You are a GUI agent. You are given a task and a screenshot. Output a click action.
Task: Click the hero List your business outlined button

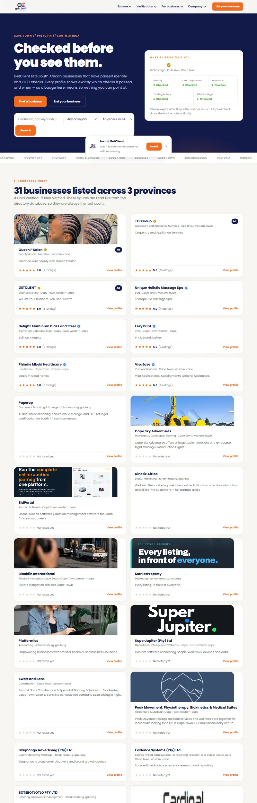(67, 101)
